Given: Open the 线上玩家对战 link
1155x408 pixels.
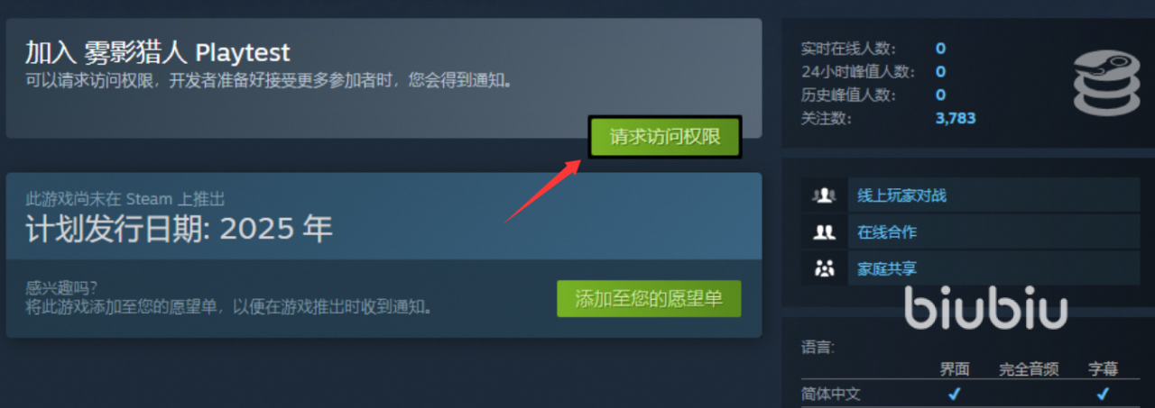Looking at the screenshot, I should click(901, 195).
